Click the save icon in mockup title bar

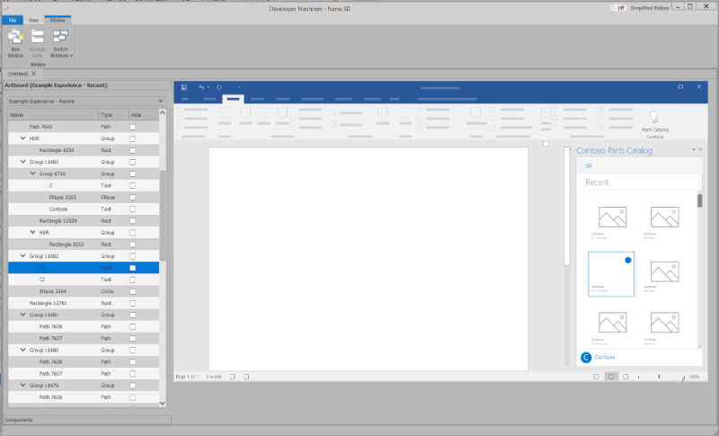(x=184, y=87)
